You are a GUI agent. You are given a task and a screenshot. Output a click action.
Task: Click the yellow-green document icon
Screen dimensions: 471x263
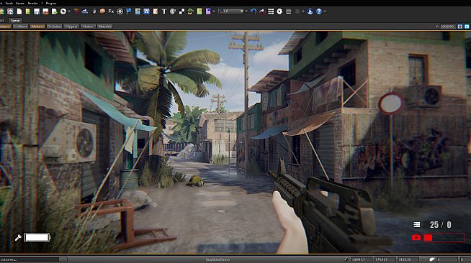199,11
